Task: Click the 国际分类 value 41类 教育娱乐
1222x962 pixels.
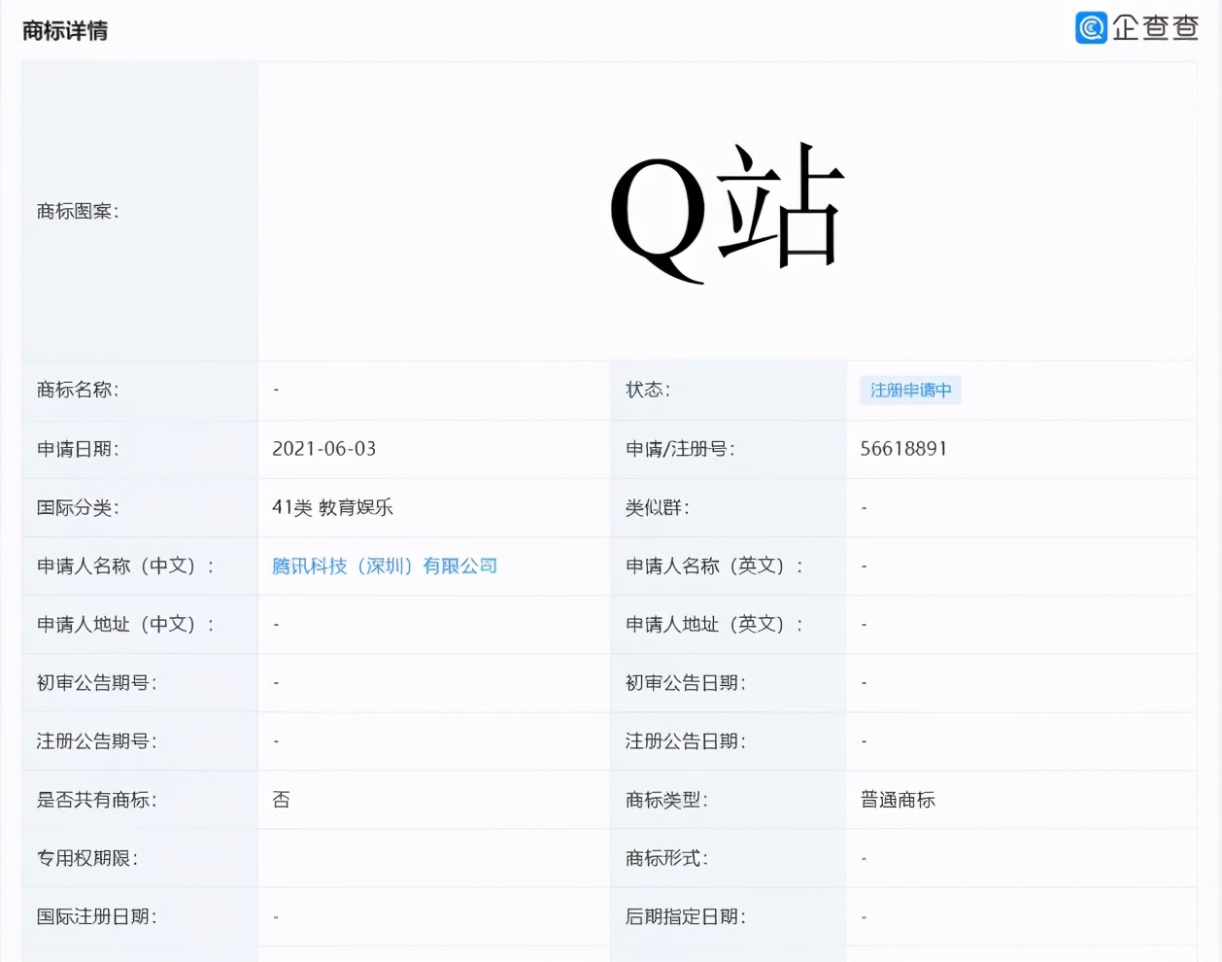Action: click(x=333, y=507)
